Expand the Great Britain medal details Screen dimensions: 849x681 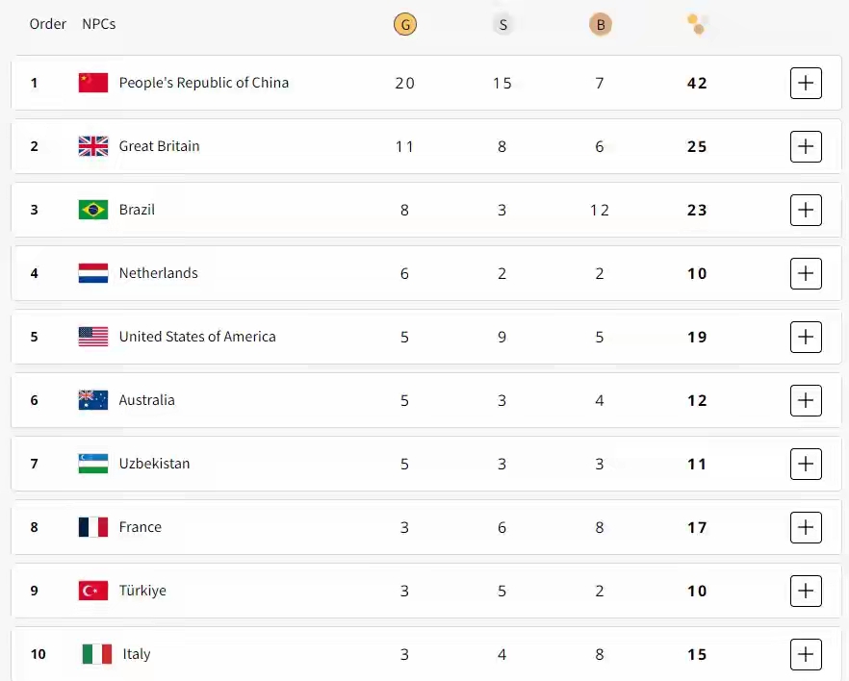point(806,146)
